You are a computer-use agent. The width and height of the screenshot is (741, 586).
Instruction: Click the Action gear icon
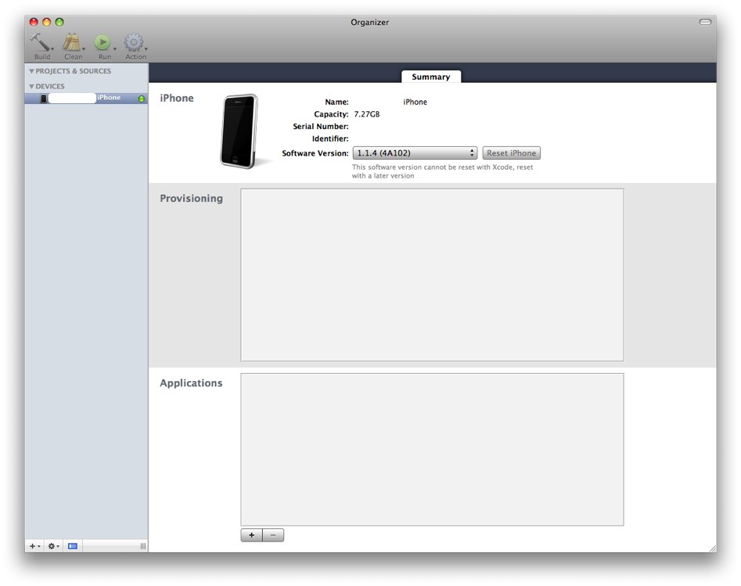134,42
